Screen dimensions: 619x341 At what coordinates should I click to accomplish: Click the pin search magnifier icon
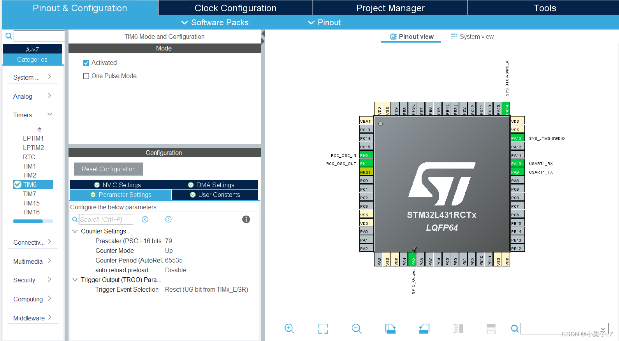click(515, 329)
